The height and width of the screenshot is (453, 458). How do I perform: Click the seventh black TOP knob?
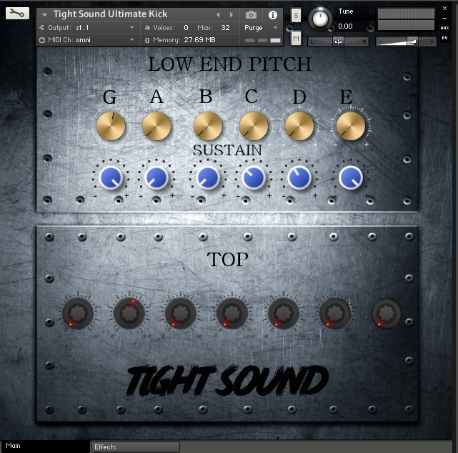(386, 313)
